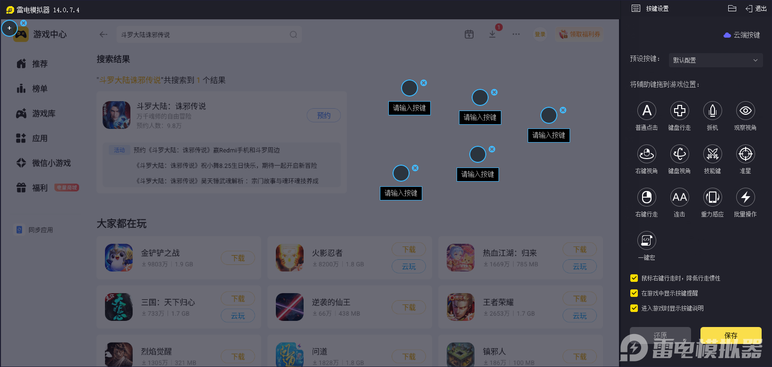Select the 右键行走 mouse walk tool
The height and width of the screenshot is (367, 772).
pos(647,197)
